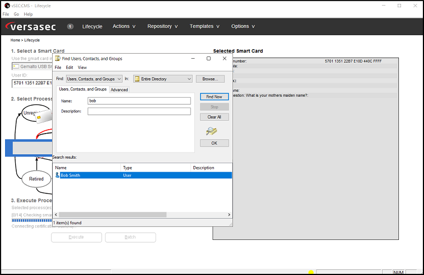Viewport: 424px width, 275px height.
Task: Click the Browse... button
Action: [210, 79]
